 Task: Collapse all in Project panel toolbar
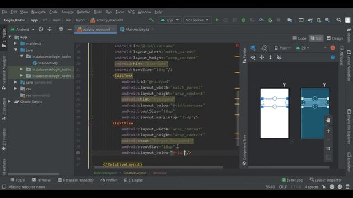pyautogui.click(x=50, y=29)
